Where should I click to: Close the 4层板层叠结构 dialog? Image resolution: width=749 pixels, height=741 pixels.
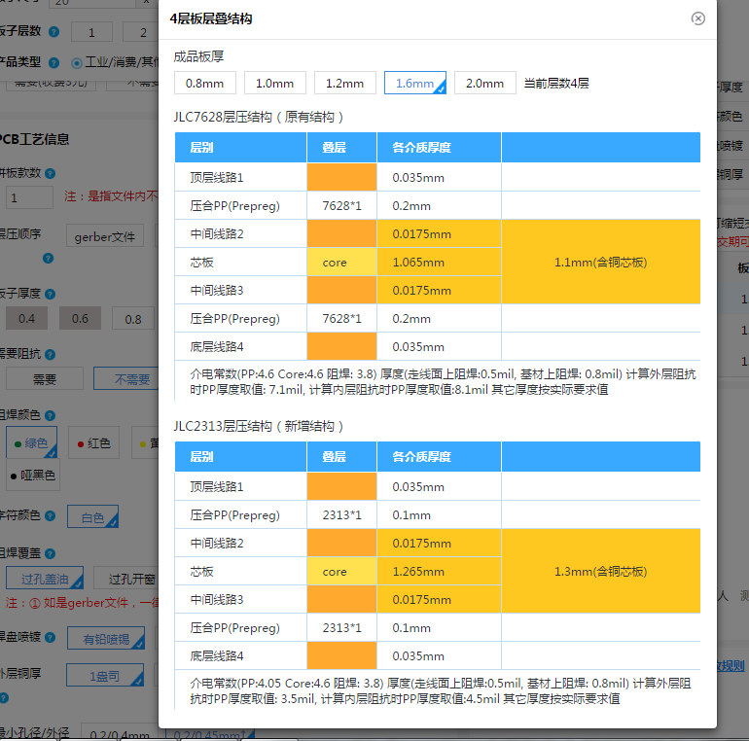[x=697, y=18]
